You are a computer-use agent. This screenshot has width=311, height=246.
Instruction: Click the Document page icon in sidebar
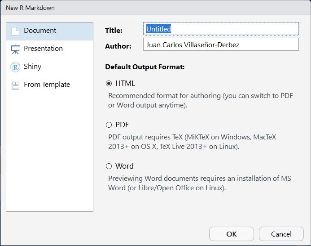coord(15,31)
